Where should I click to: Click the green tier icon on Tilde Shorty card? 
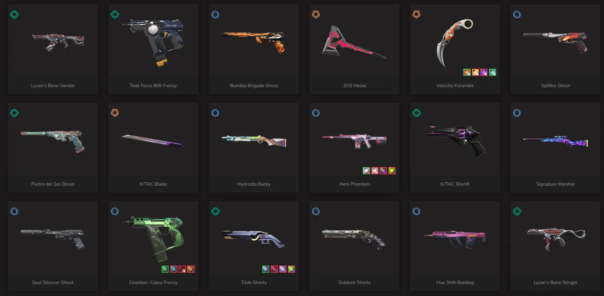[216, 211]
